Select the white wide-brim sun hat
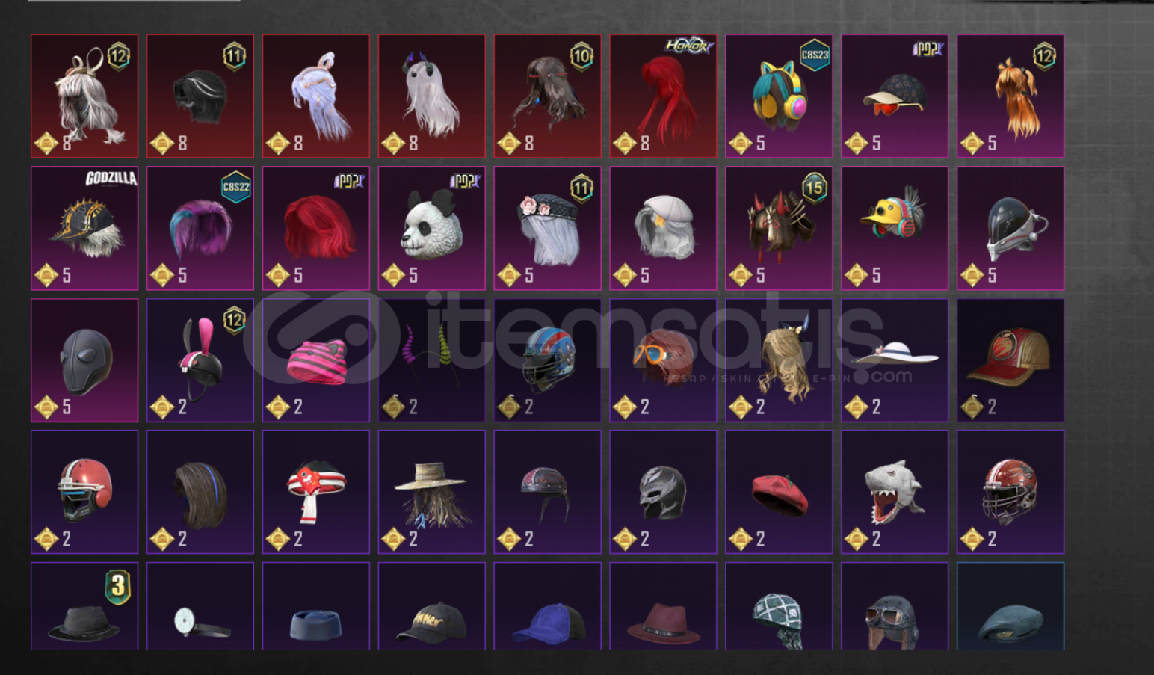Image resolution: width=1154 pixels, height=675 pixels. click(x=895, y=360)
